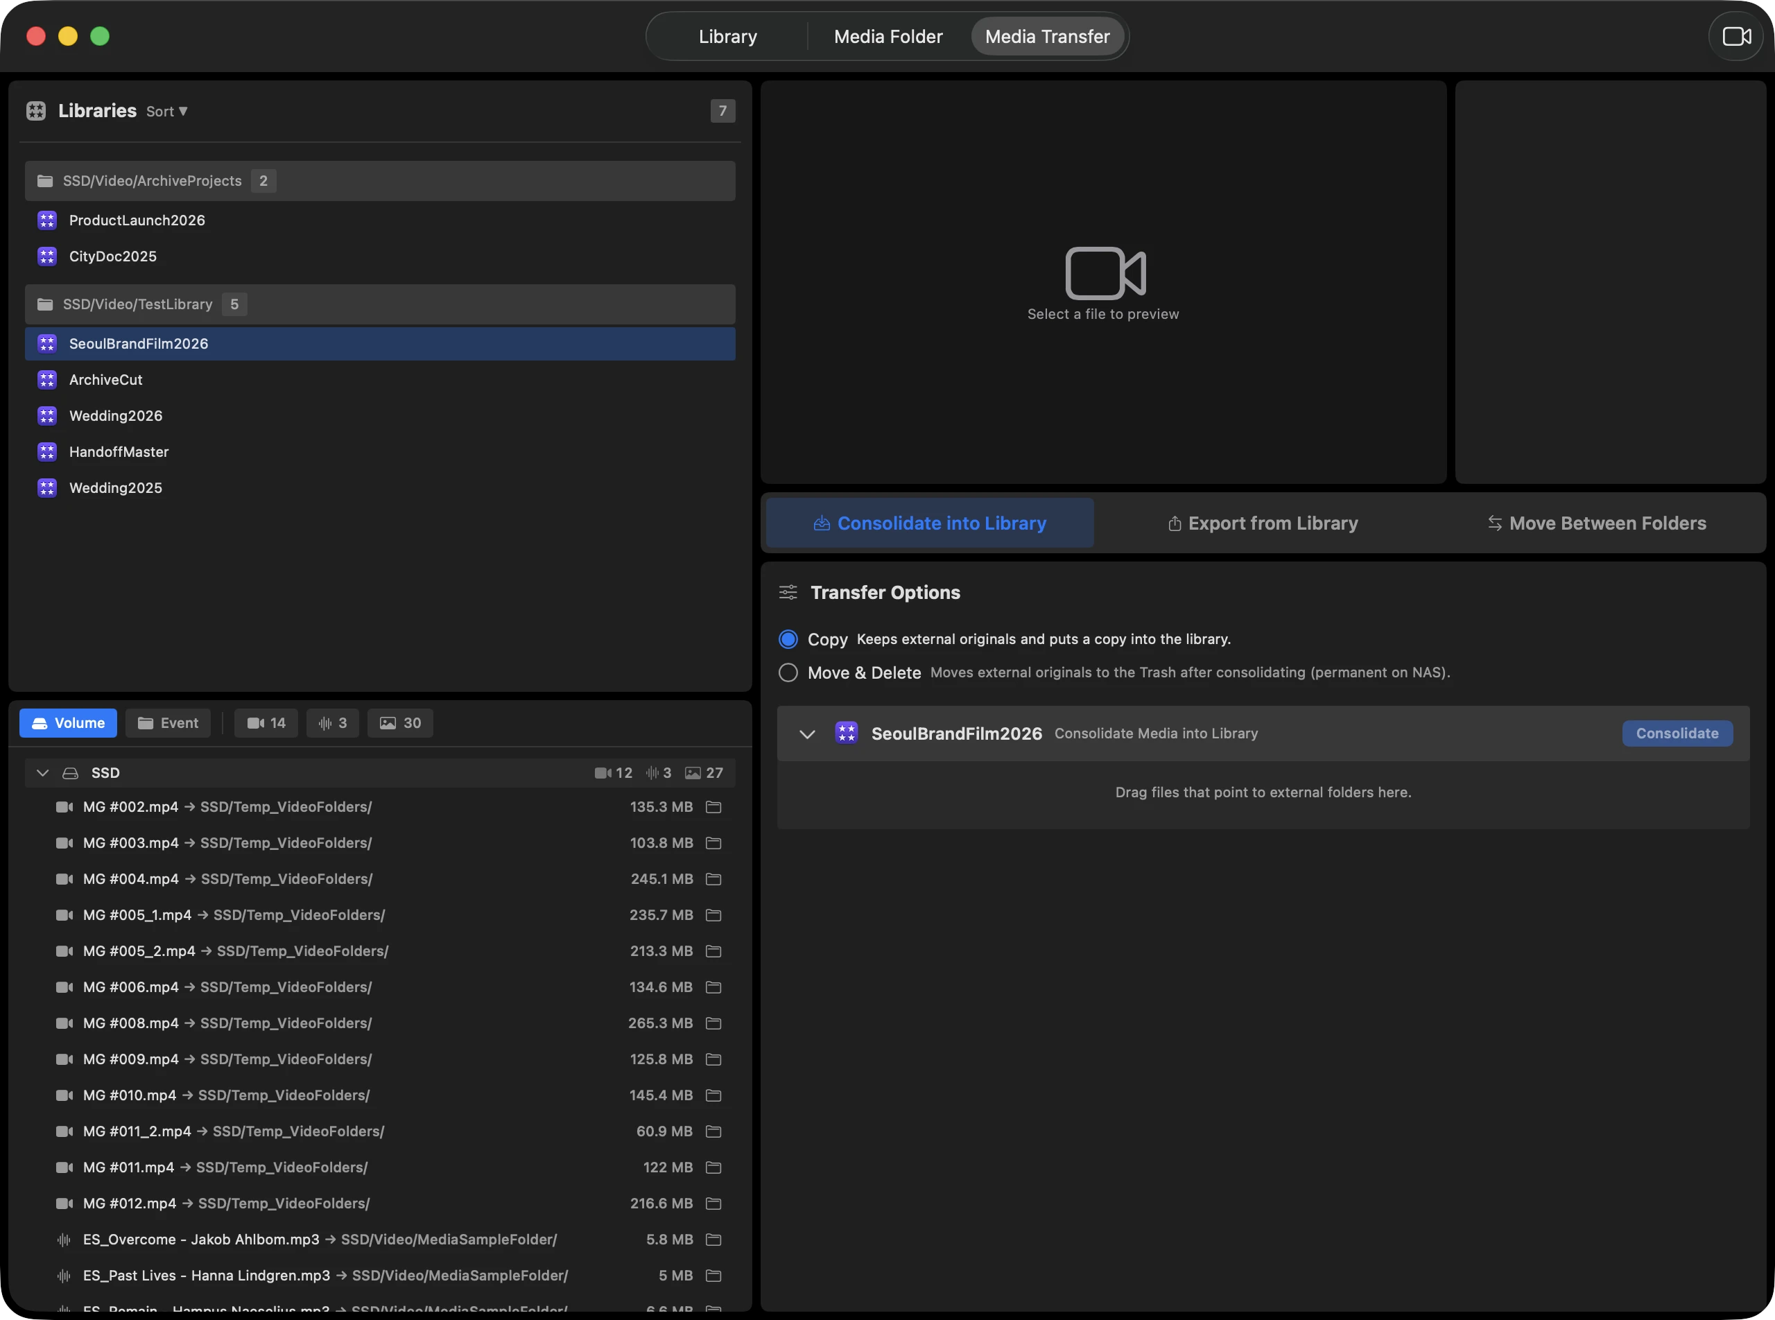Toggle the image filter showing 30

click(400, 723)
